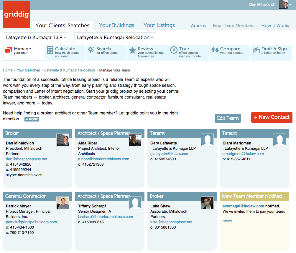Click the griddig logo
296x253 pixels.
pos(17,15)
